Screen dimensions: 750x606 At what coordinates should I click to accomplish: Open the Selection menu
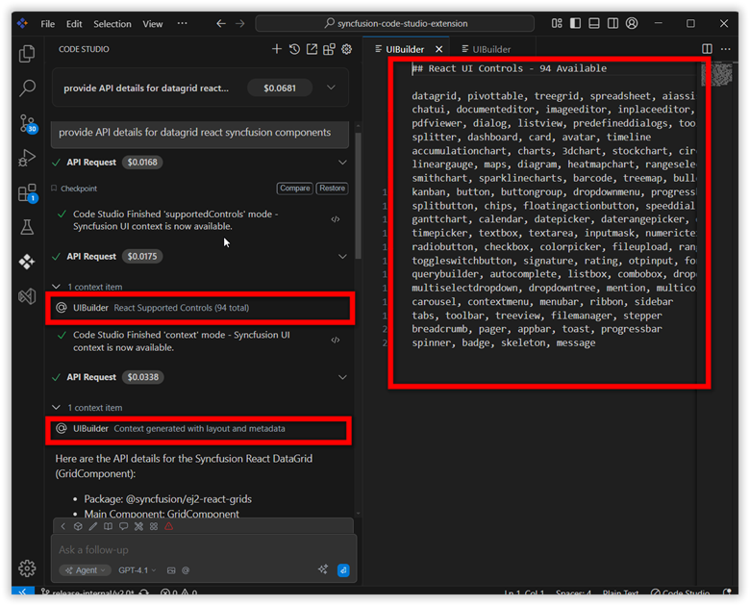tap(112, 23)
